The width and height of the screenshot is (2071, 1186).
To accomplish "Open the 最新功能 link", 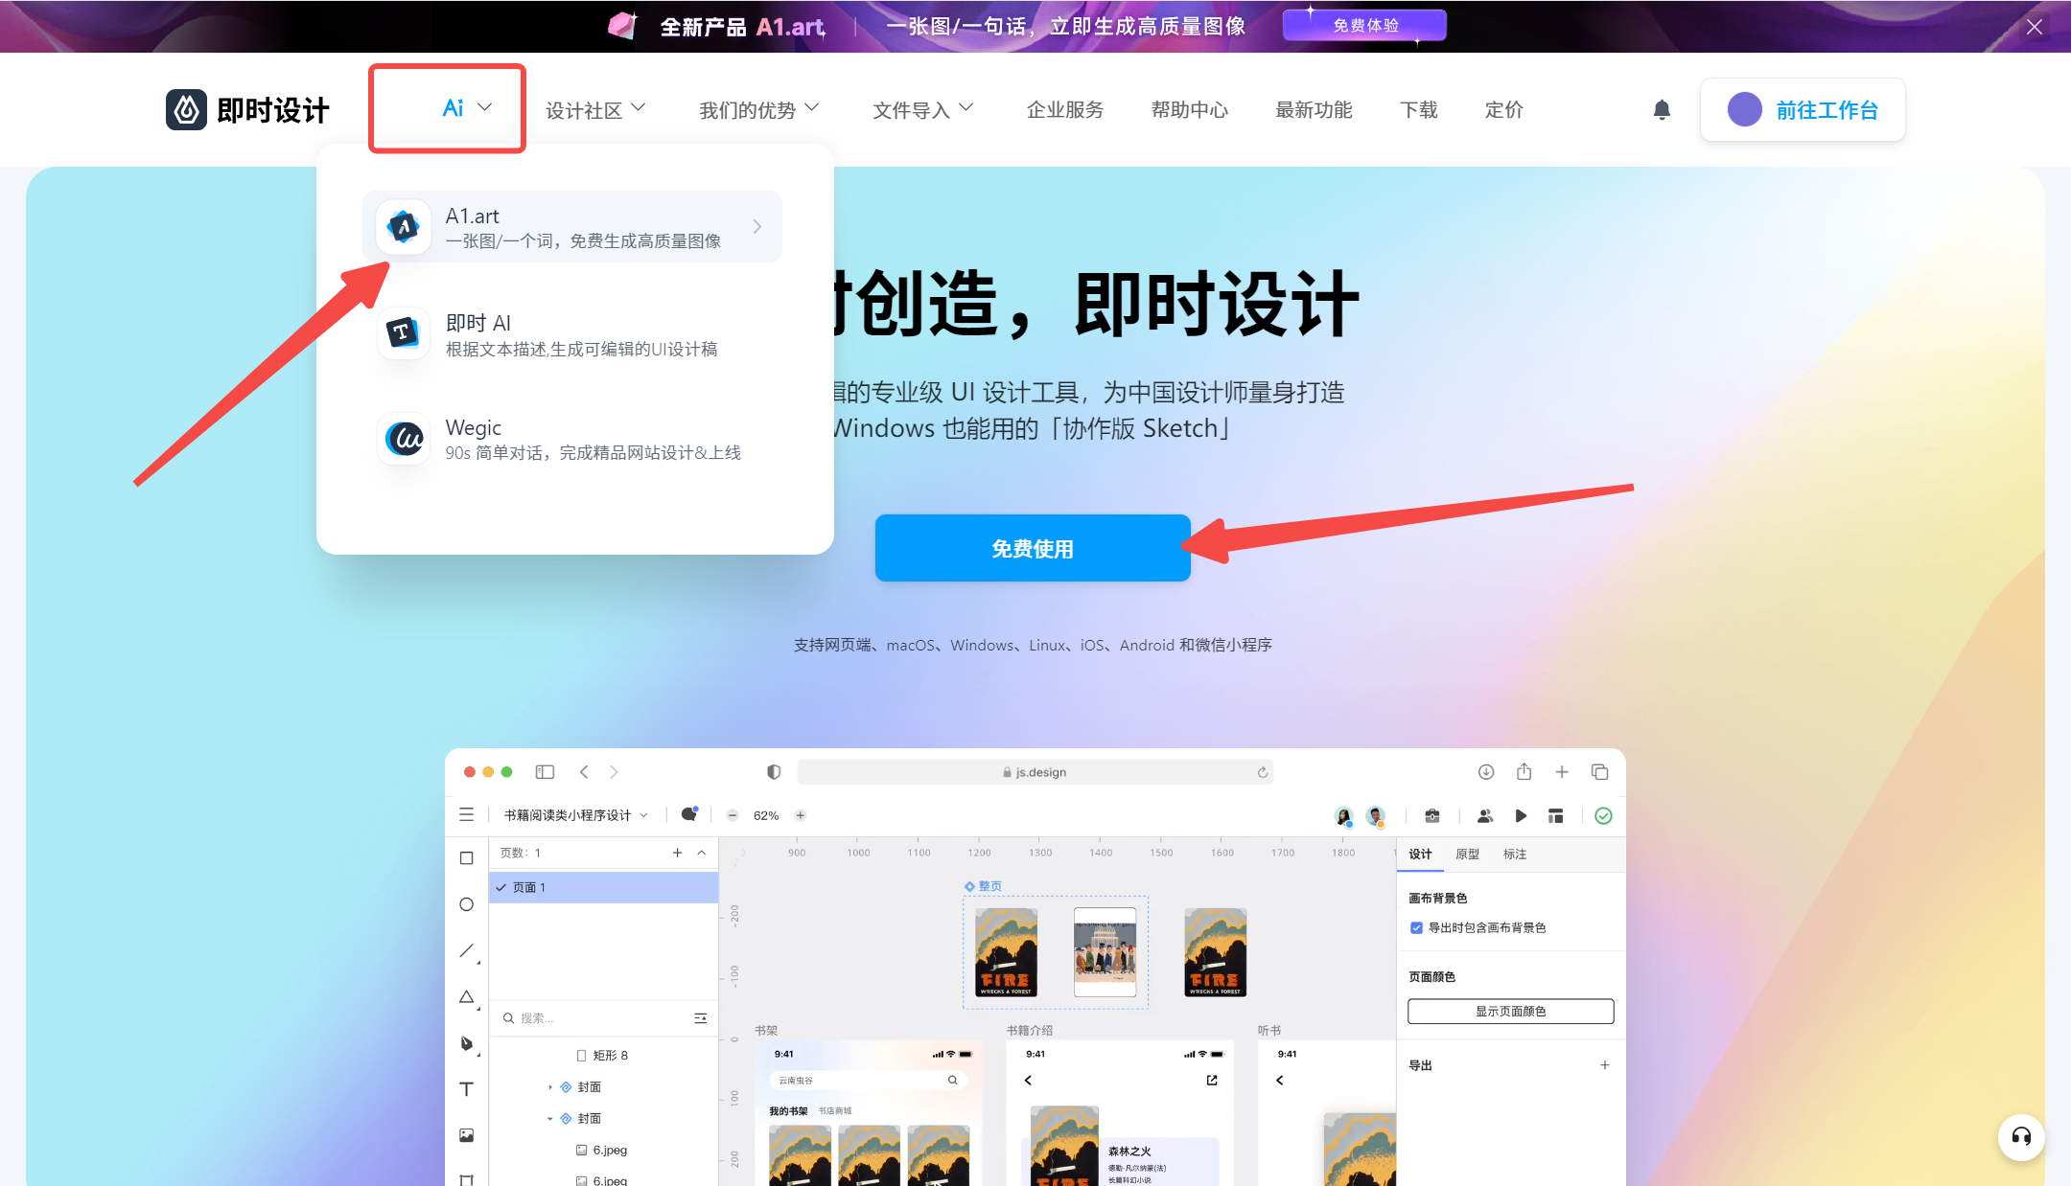I will click(1314, 110).
